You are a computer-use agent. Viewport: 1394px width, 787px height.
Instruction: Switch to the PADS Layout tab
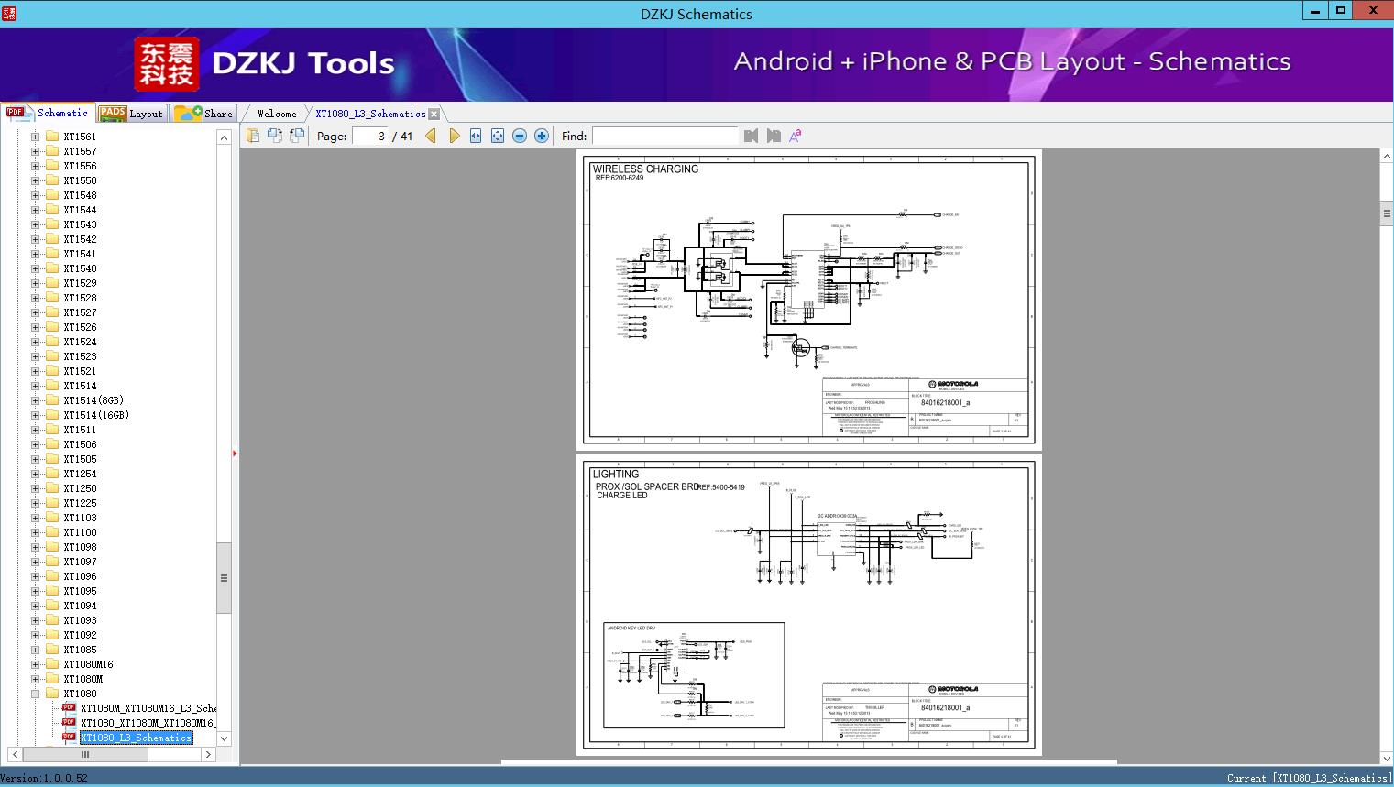pos(131,114)
